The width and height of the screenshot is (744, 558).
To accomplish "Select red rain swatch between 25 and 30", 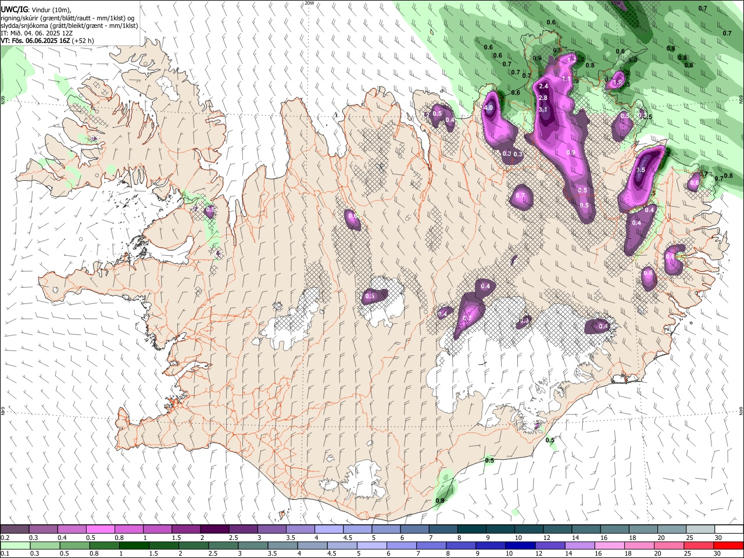I will (699, 546).
